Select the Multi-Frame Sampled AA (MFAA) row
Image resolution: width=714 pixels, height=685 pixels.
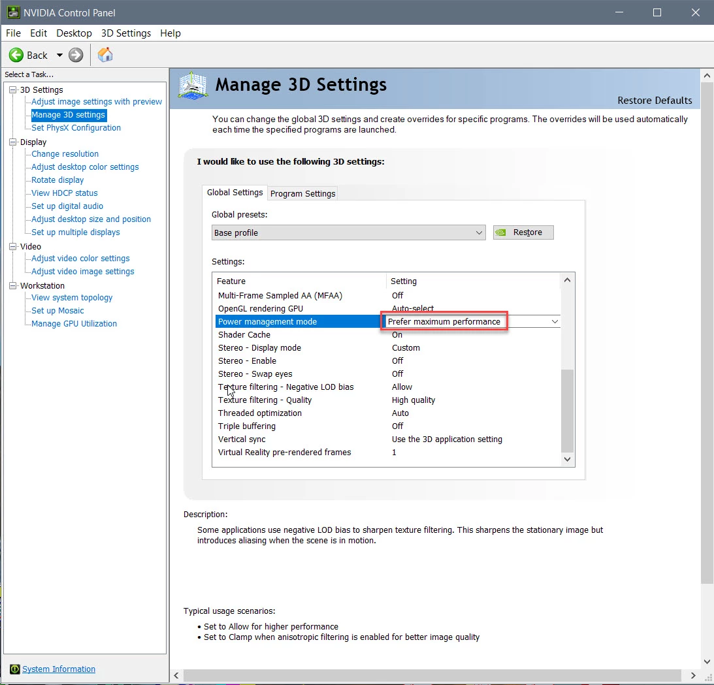tap(387, 295)
